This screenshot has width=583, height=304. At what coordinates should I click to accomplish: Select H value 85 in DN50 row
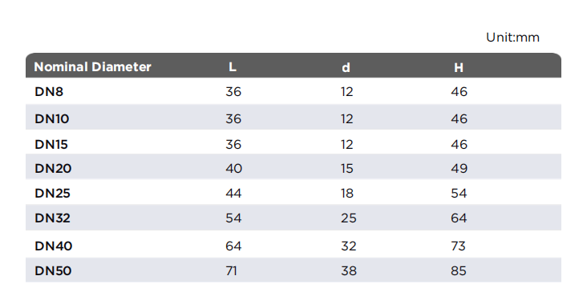click(x=459, y=270)
